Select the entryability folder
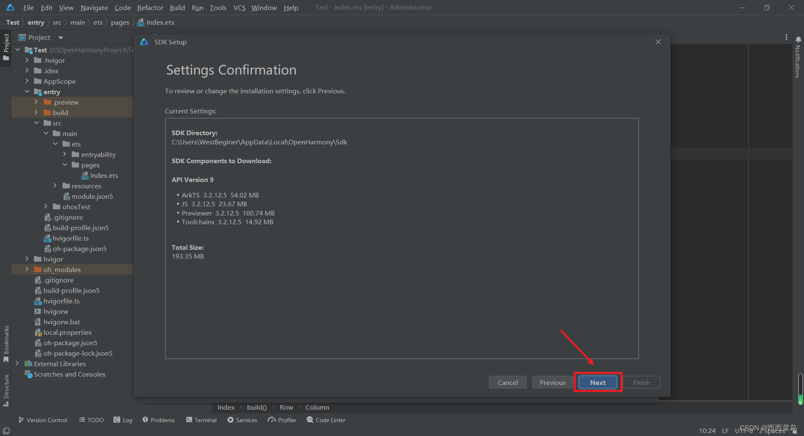Image resolution: width=804 pixels, height=436 pixels. [93, 154]
